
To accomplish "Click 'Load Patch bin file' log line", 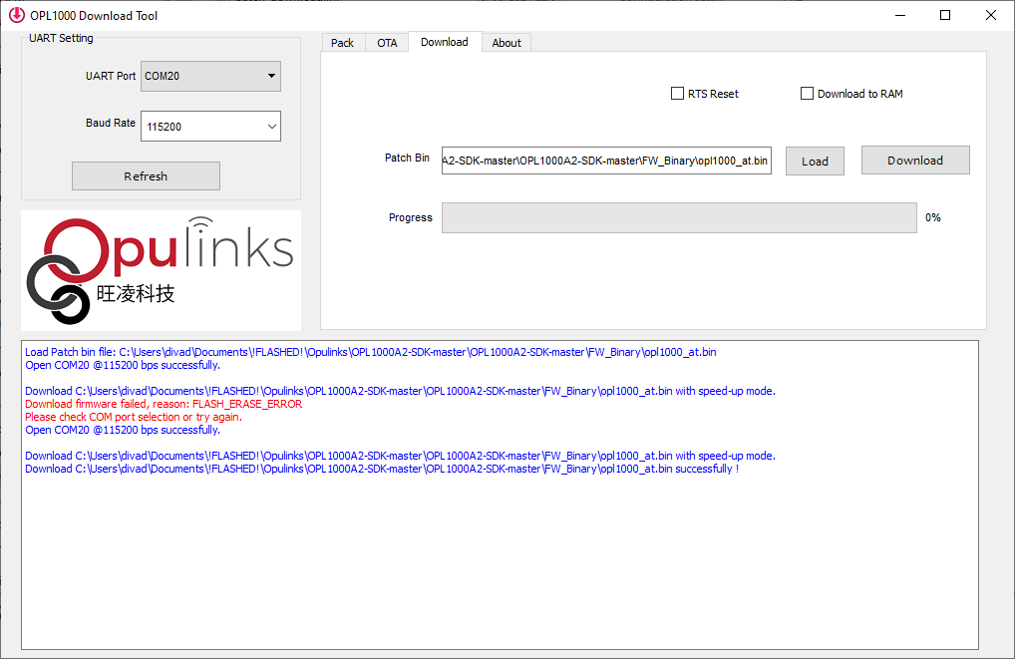I will tap(370, 352).
